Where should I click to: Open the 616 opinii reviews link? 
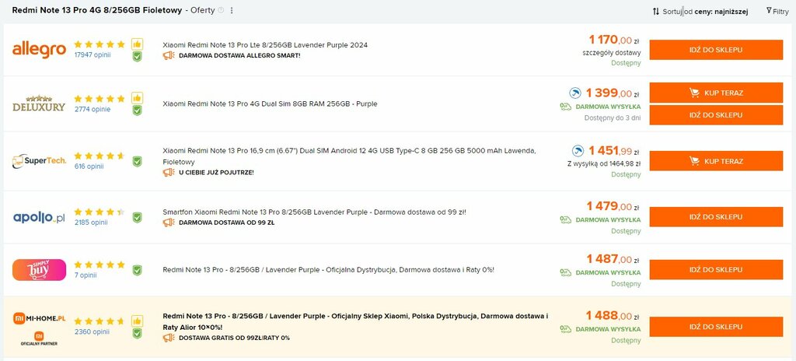pyautogui.click(x=89, y=166)
